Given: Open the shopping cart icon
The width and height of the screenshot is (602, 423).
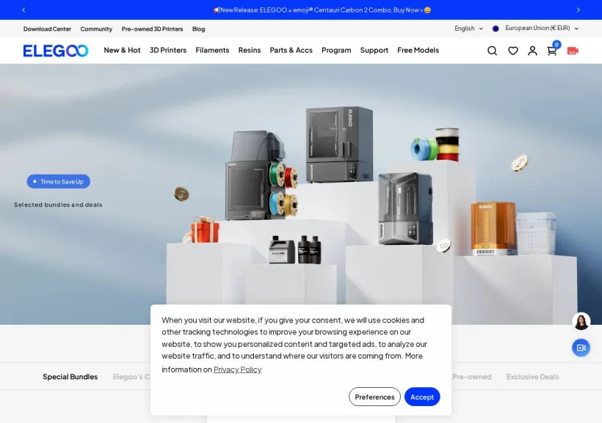Looking at the screenshot, I should (552, 51).
